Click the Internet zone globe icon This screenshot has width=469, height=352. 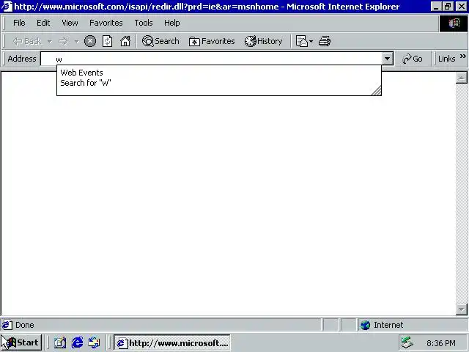[x=365, y=325]
